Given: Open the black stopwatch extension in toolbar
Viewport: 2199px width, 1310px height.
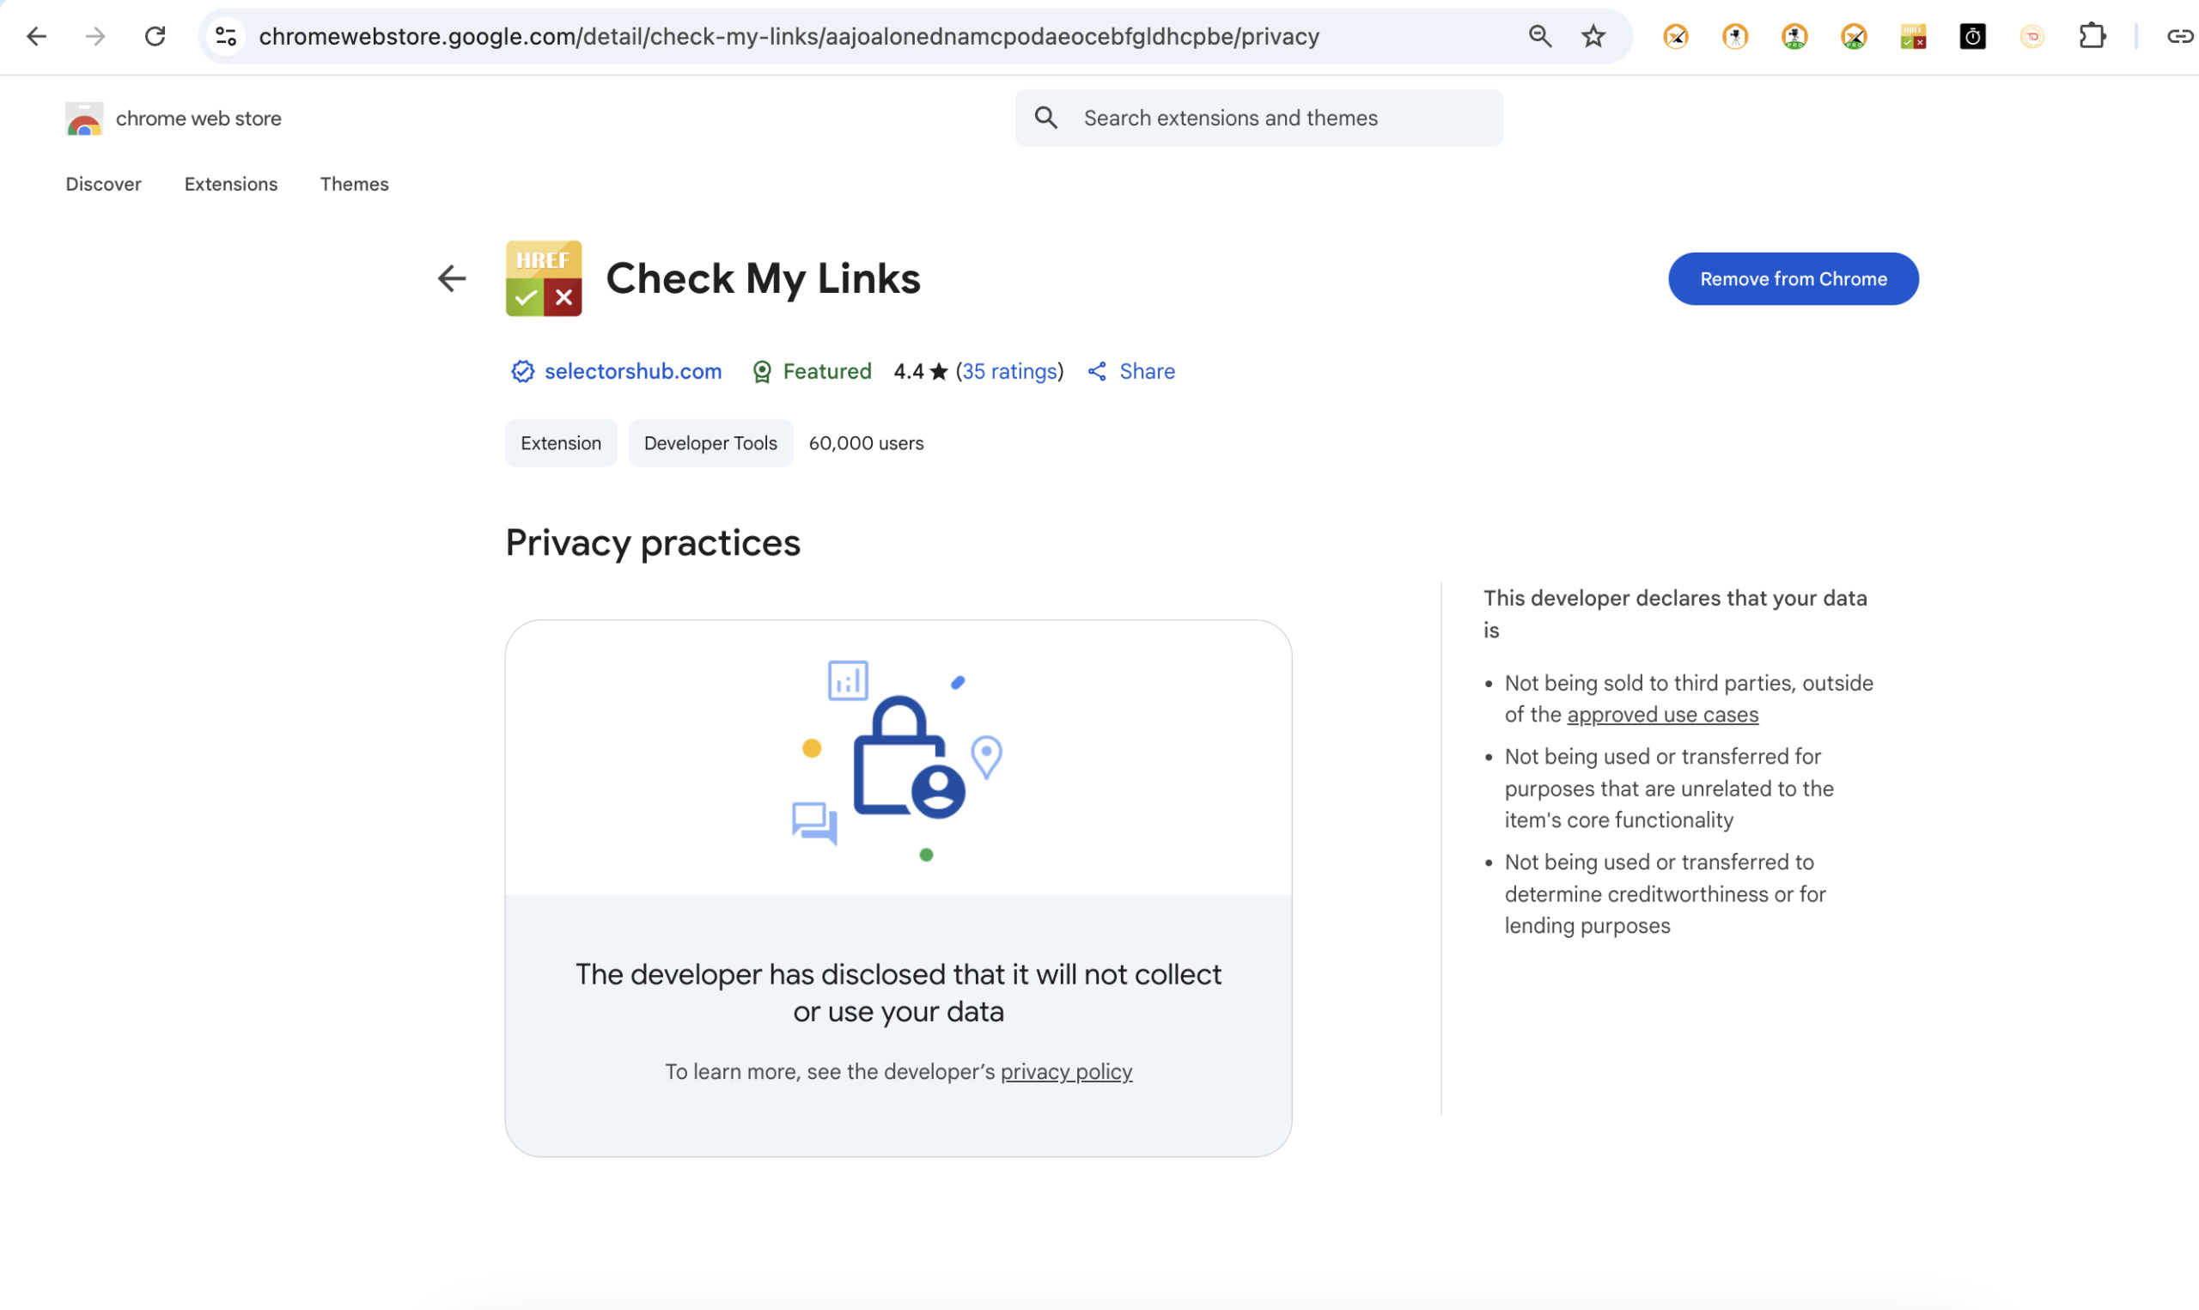Looking at the screenshot, I should (1972, 36).
